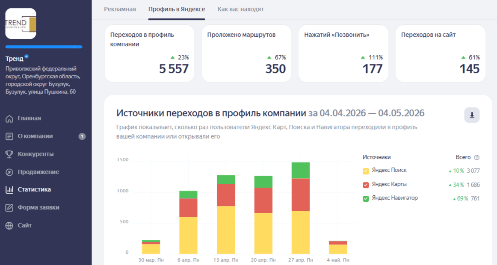Click the blue verified badge next to Тренд

[27, 56]
